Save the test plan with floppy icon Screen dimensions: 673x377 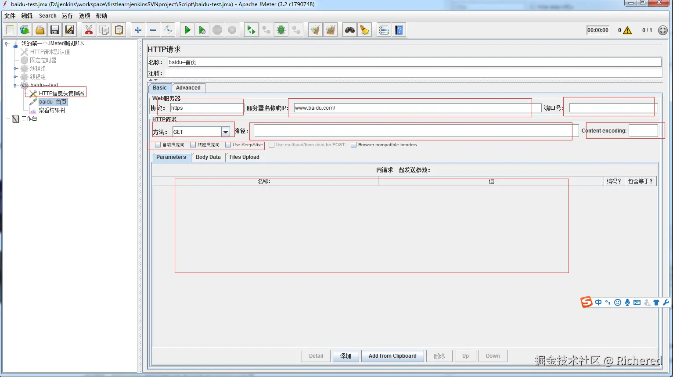point(55,30)
